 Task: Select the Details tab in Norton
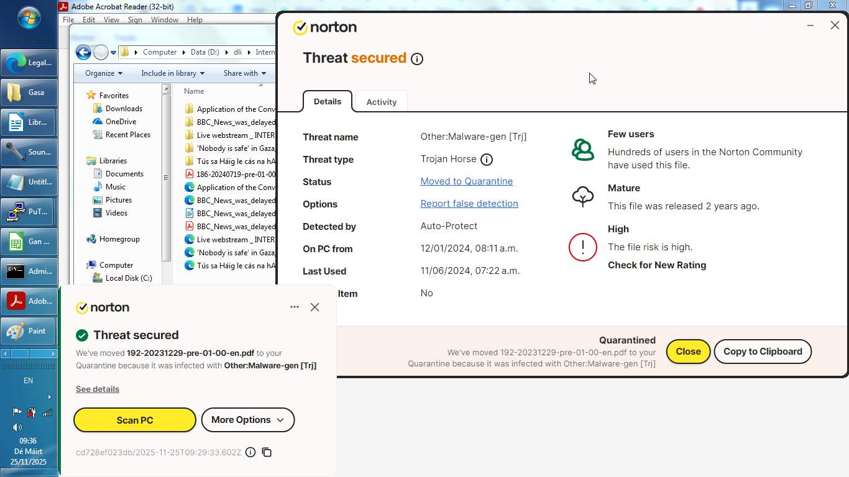click(x=328, y=101)
